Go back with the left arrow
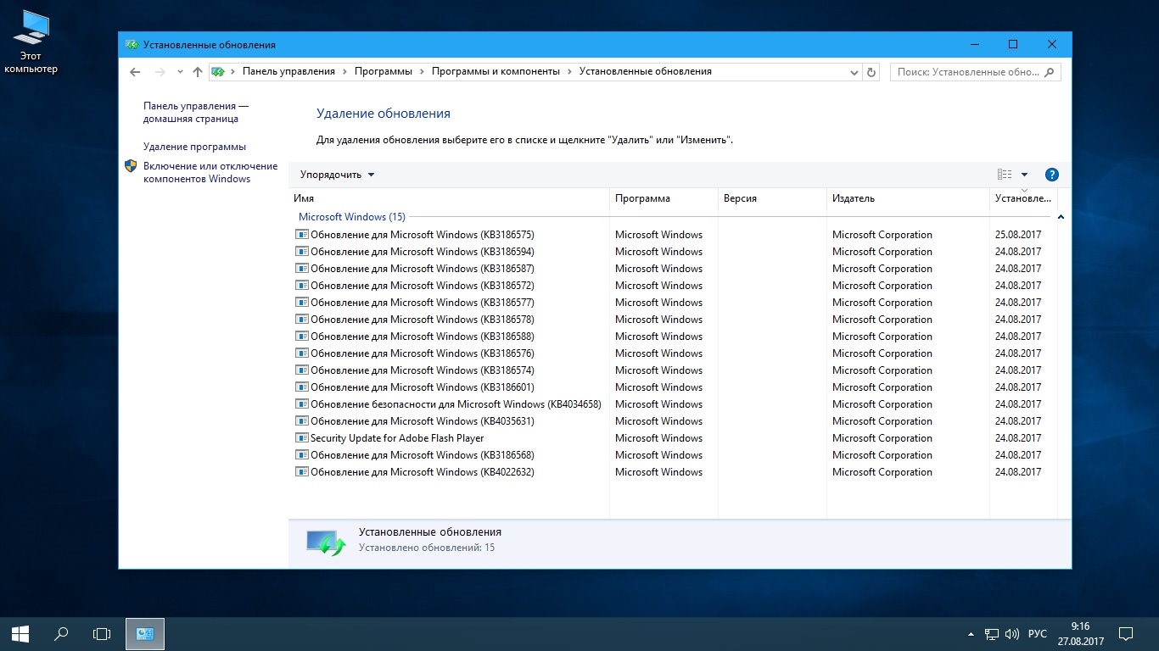The width and height of the screenshot is (1159, 651). click(135, 72)
